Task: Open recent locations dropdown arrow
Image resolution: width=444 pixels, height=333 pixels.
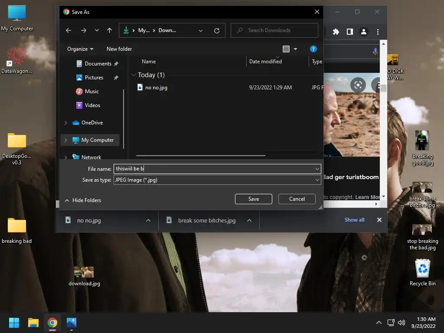Action: [x=97, y=30]
